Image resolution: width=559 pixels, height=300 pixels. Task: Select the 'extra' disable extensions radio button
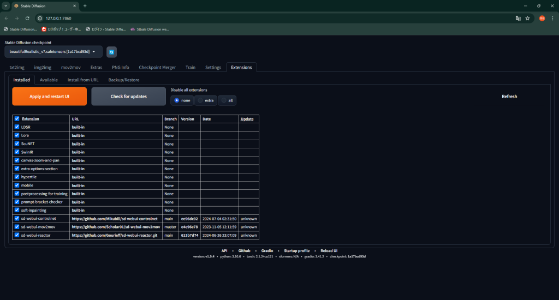[200, 100]
